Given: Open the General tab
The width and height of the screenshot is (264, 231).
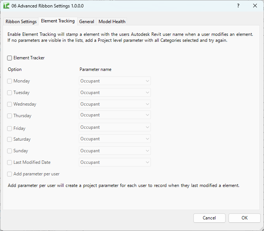Looking at the screenshot, I should click(87, 22).
